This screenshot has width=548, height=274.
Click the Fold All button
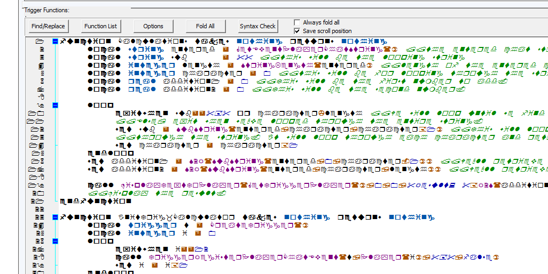click(206, 26)
